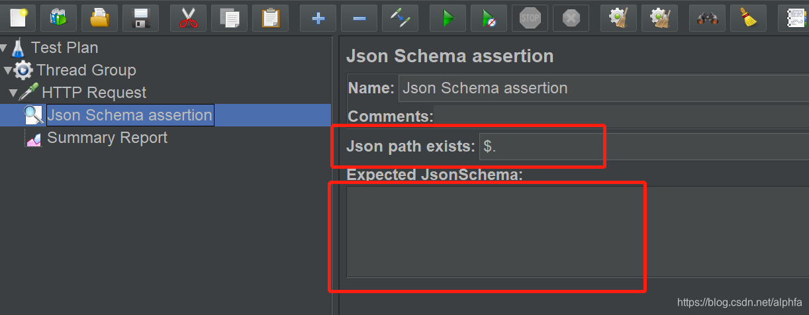Reset search with broom icon
The width and height of the screenshot is (809, 315).
point(748,18)
